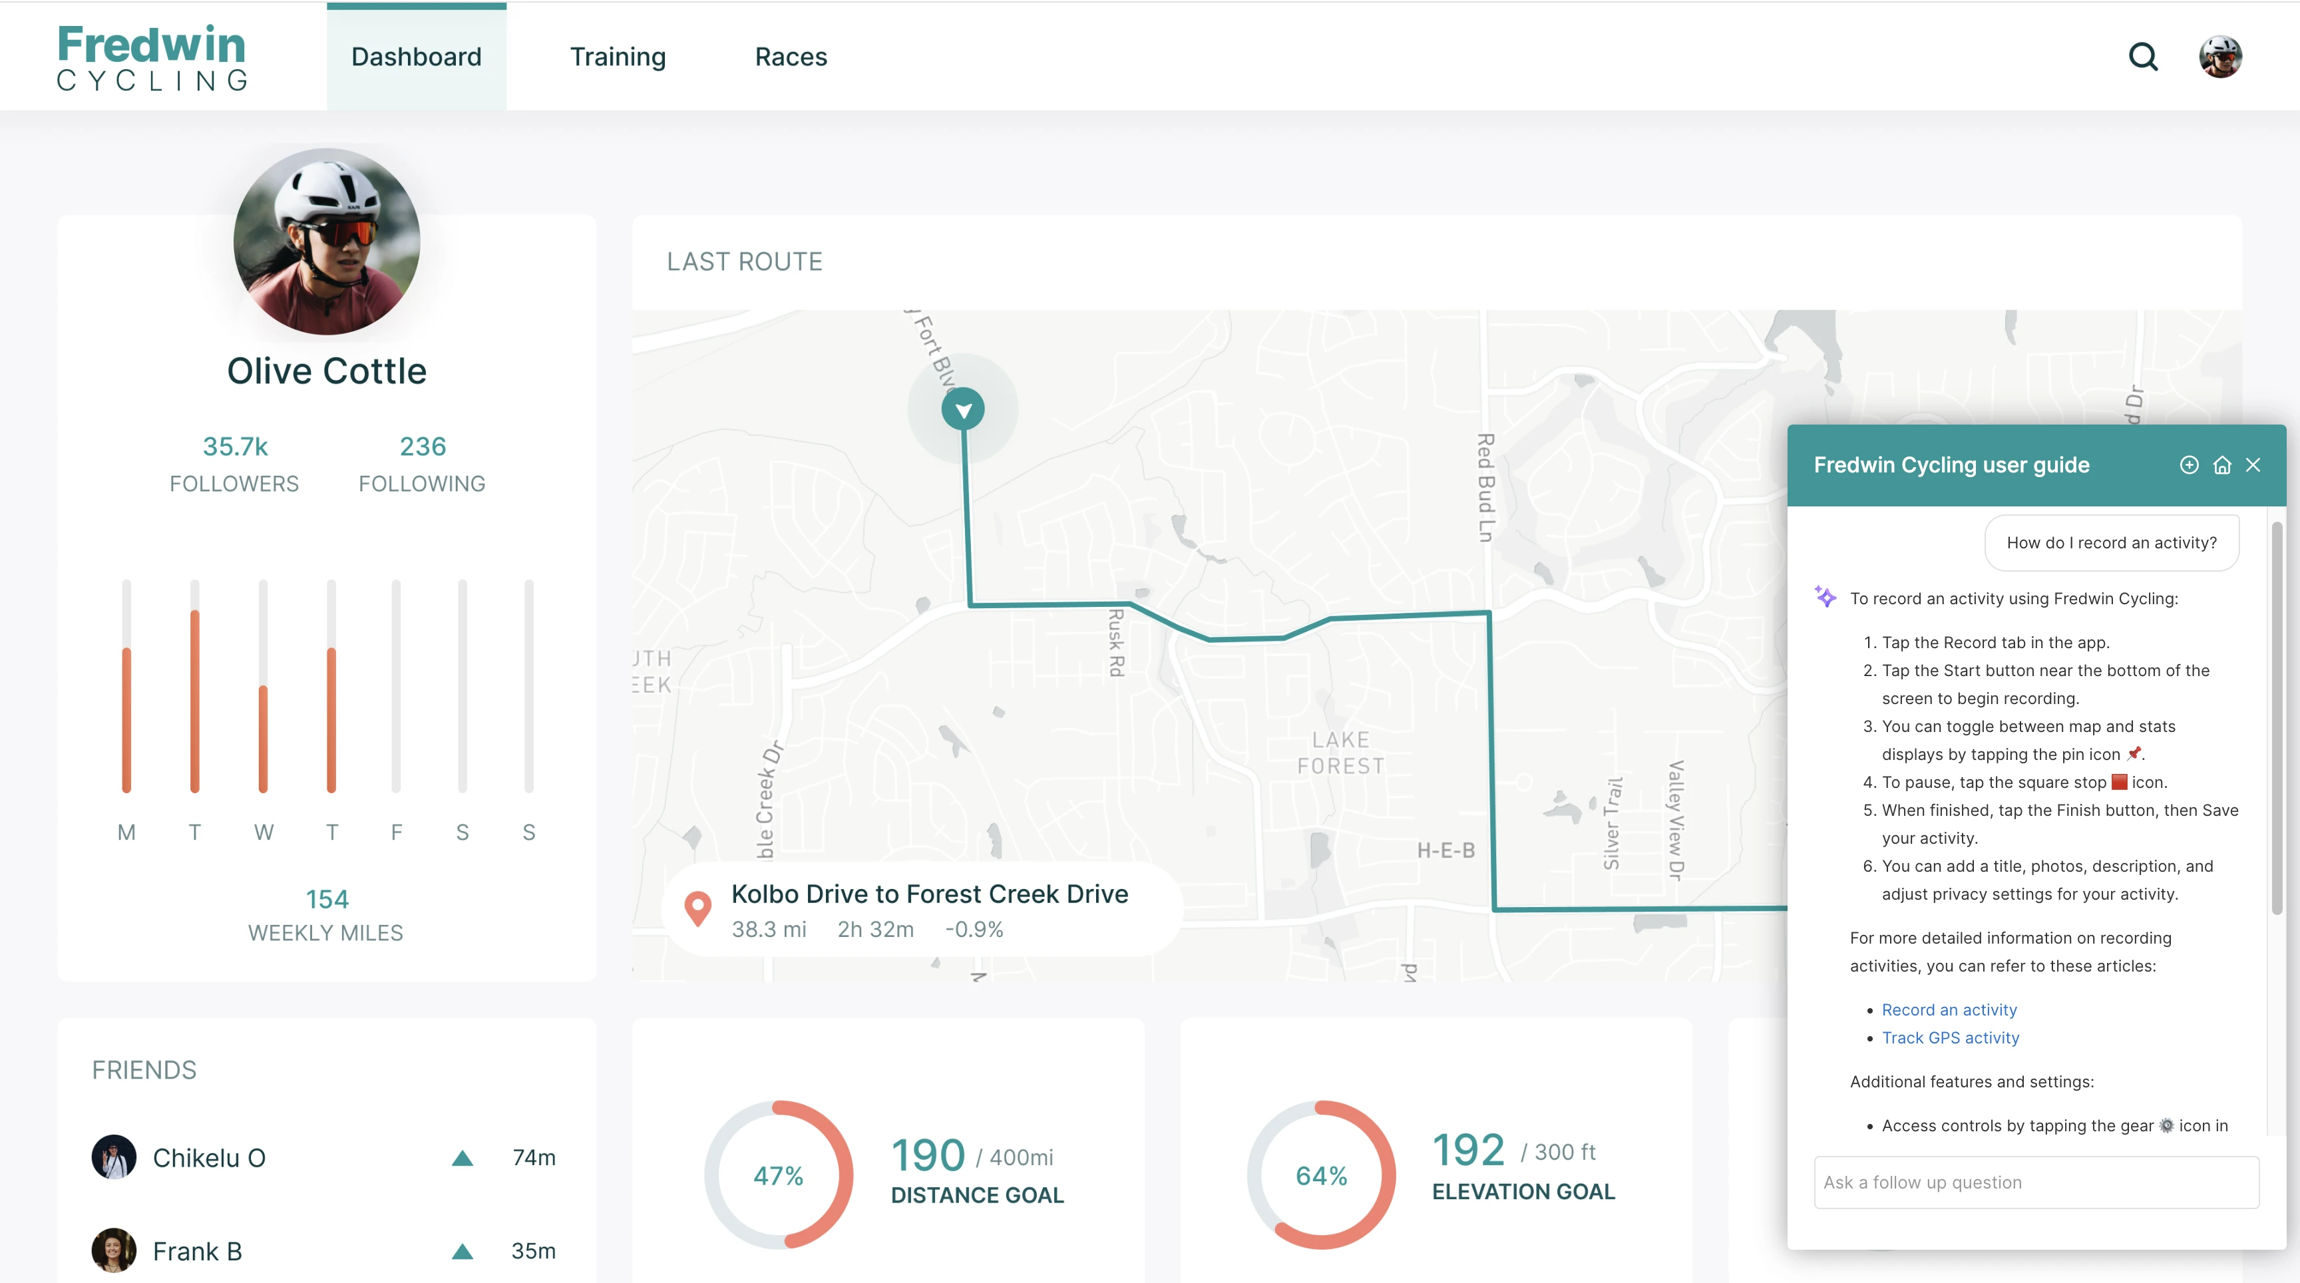Click the Fredwin Cycling logo
2300x1283 pixels.
click(x=152, y=57)
